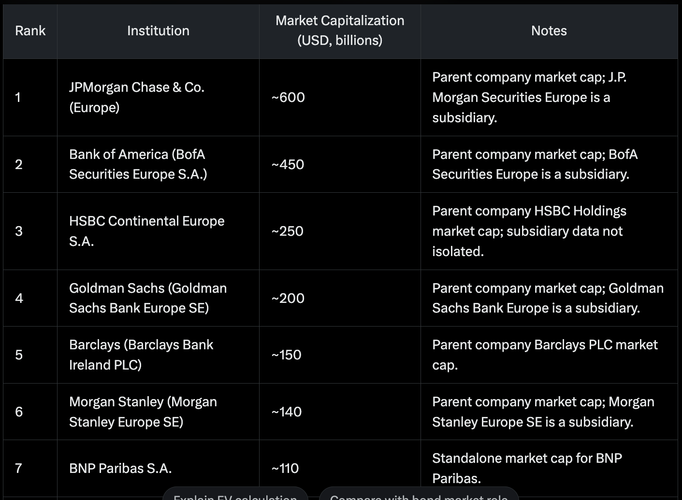
Task: Click the Goldman Sachs Bank Europe SE cell
Action: pyautogui.click(x=158, y=298)
